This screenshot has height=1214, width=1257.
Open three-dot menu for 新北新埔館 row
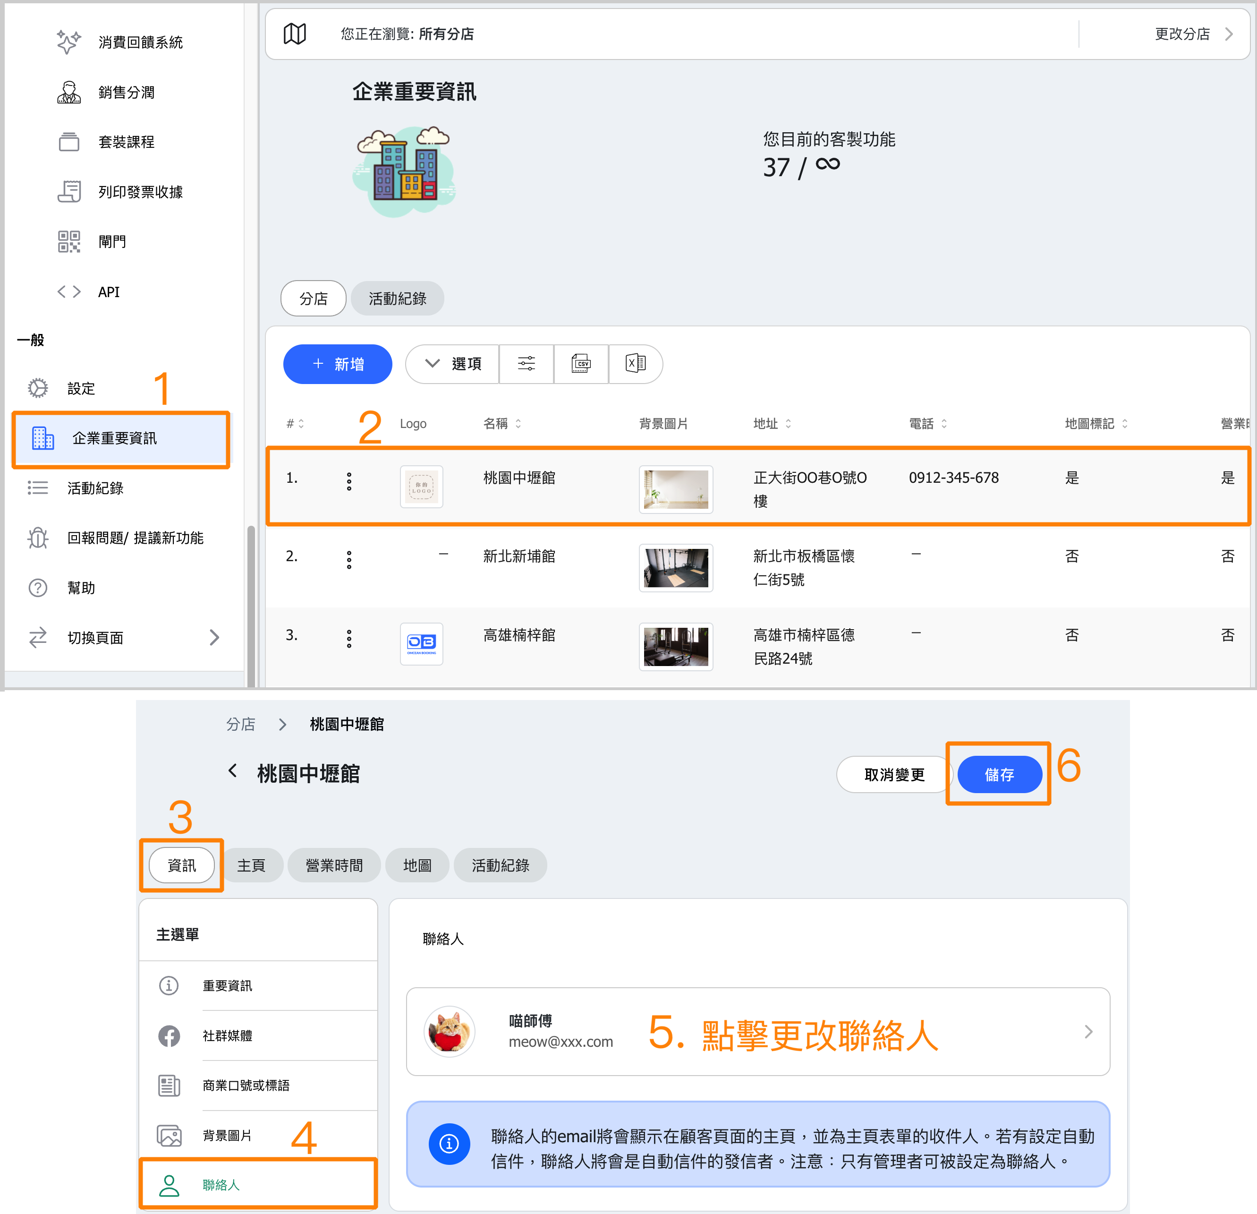(349, 559)
